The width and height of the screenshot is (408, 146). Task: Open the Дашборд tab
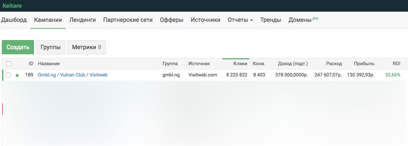14,20
